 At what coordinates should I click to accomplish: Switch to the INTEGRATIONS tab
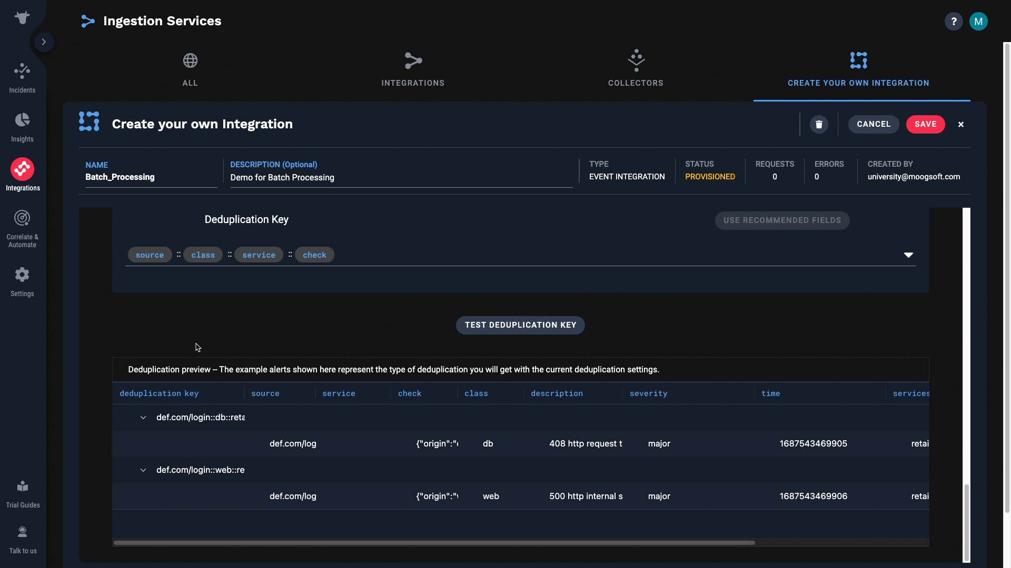click(413, 70)
